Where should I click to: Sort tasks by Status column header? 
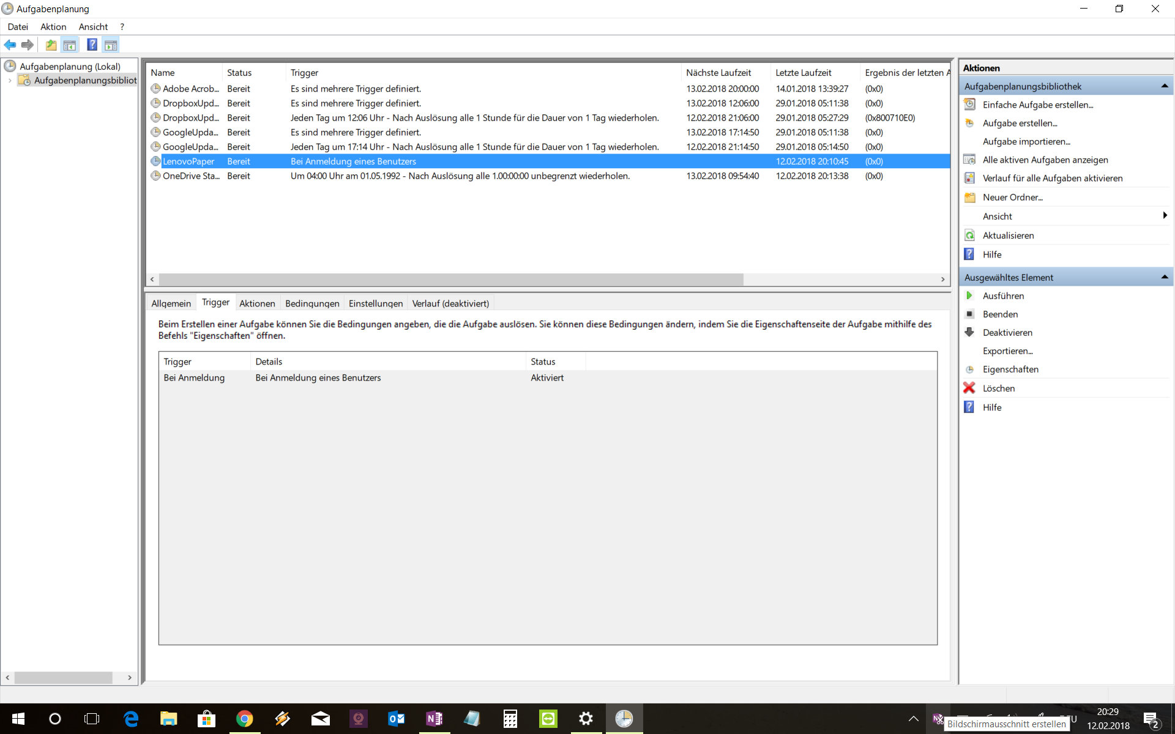pyautogui.click(x=254, y=72)
